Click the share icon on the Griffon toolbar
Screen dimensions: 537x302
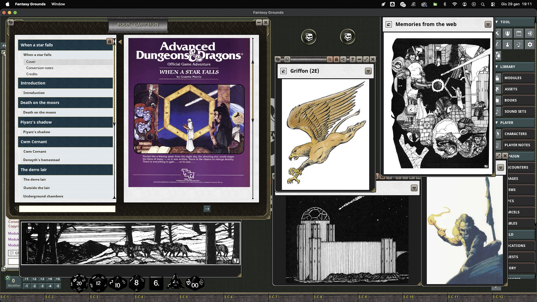[x=343, y=60]
